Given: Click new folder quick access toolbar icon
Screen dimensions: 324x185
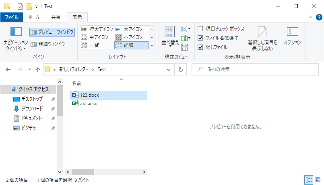Looking at the screenshot, I should pyautogui.click(x=29, y=6).
